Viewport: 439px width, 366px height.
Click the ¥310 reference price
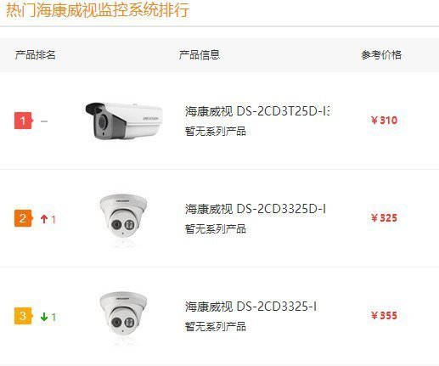pyautogui.click(x=384, y=121)
